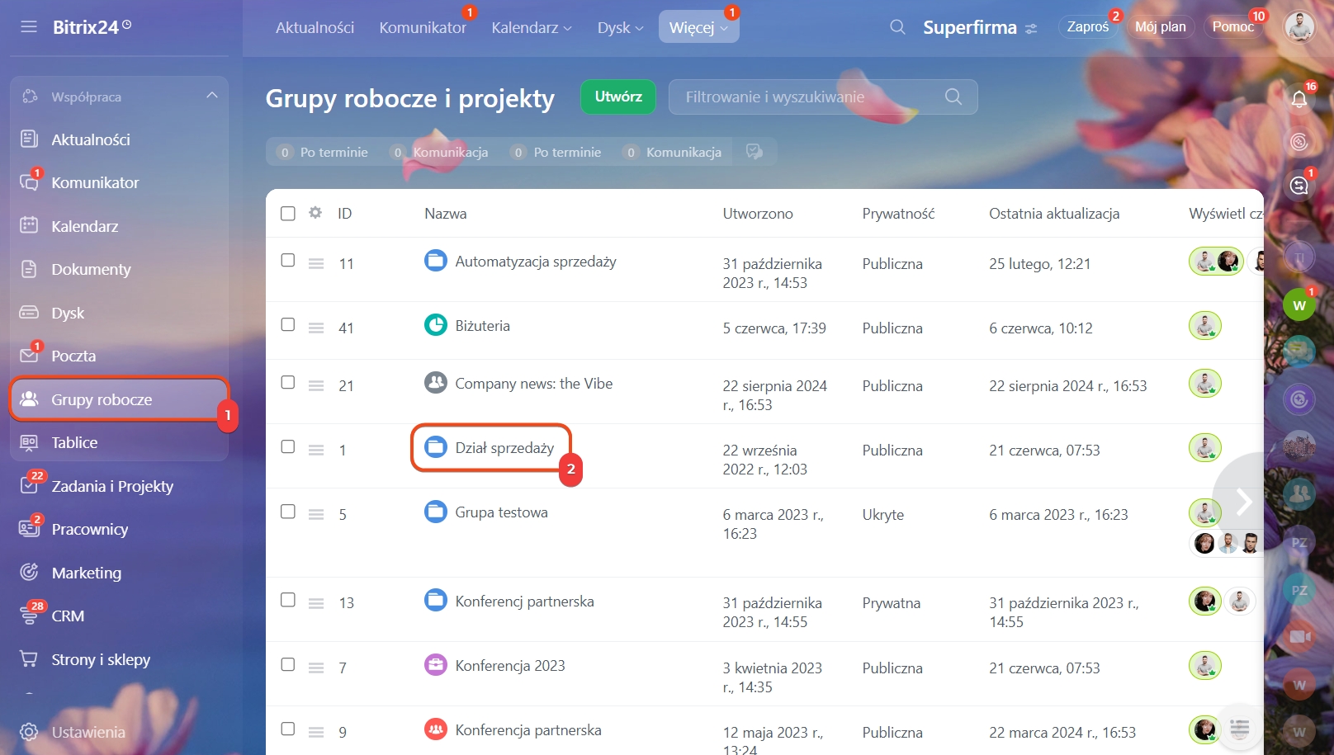This screenshot has height=755, width=1334.
Task: Open Strony i sklepy cart icon
Action: click(x=29, y=658)
